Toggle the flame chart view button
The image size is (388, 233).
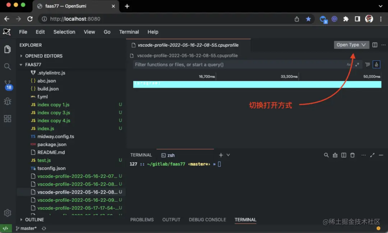pyautogui.click(x=377, y=64)
